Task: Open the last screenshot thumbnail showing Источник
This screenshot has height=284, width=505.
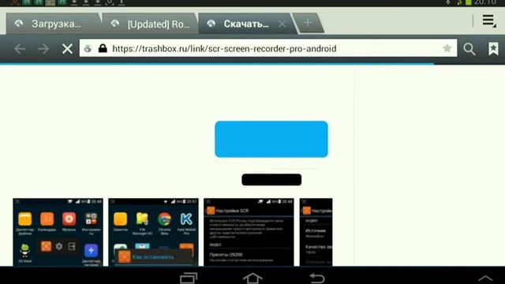Action: (316, 232)
